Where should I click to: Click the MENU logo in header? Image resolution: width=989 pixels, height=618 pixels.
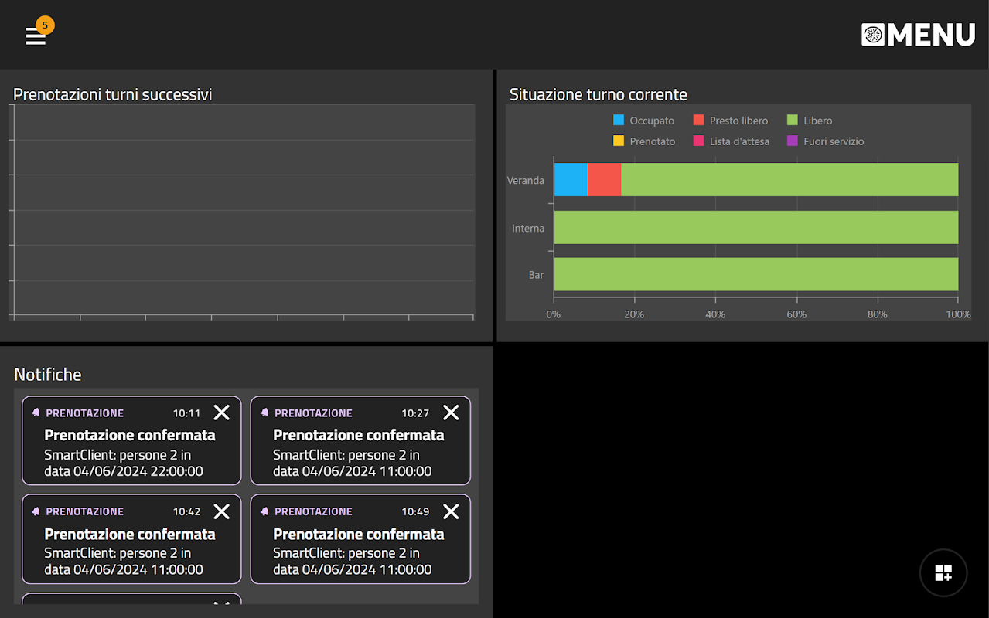pyautogui.click(x=919, y=35)
